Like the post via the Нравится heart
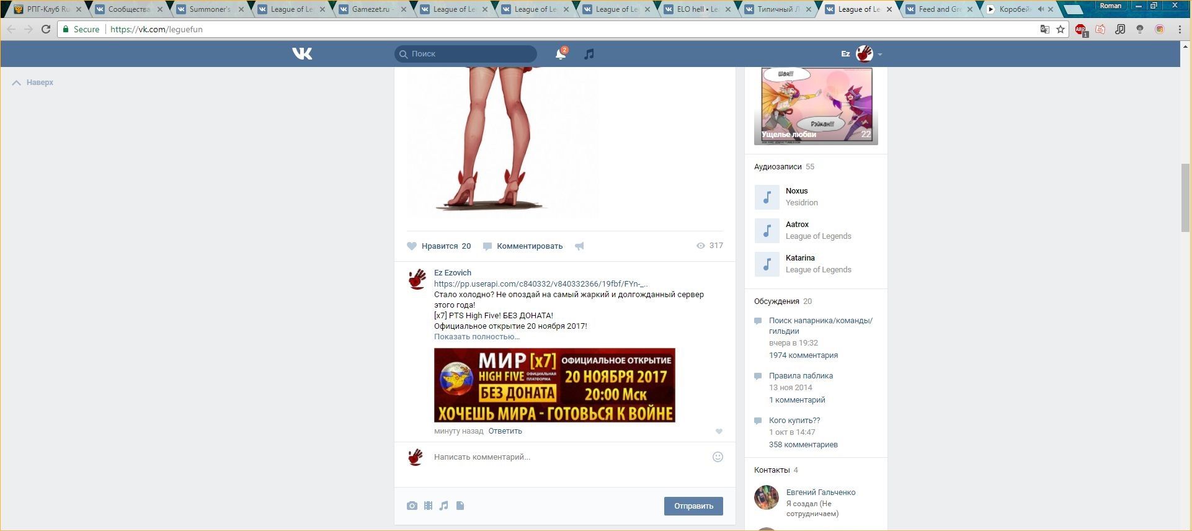This screenshot has height=531, width=1192. tap(412, 246)
